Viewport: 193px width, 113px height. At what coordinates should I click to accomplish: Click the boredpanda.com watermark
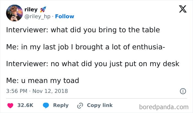pyautogui.click(x=164, y=106)
